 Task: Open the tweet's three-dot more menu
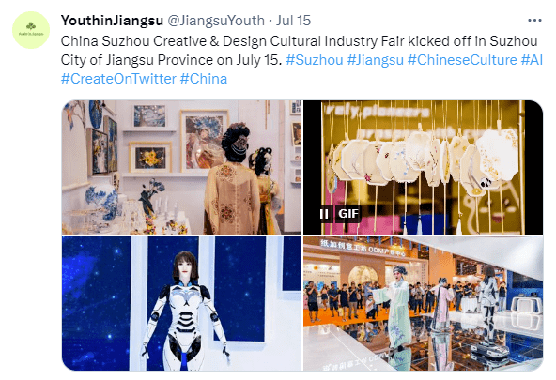(x=534, y=21)
